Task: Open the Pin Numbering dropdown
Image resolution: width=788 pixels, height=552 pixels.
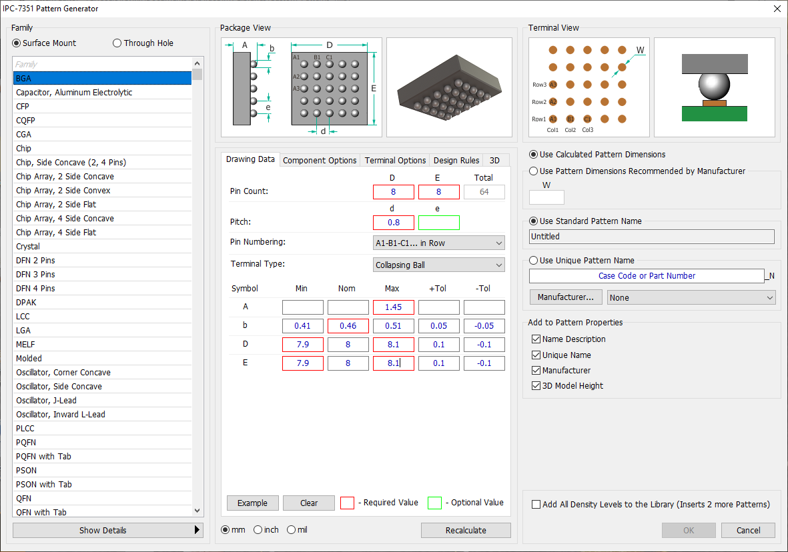Action: point(439,243)
